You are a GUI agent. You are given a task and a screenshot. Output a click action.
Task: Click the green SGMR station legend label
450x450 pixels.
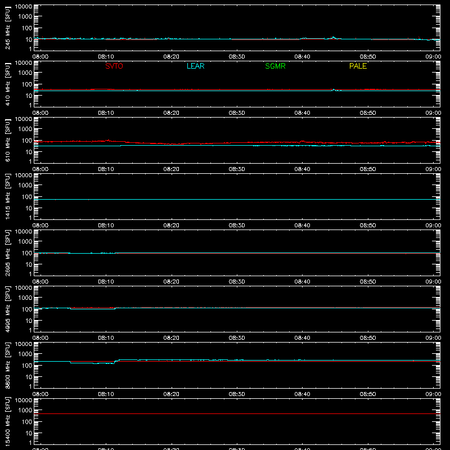[275, 66]
